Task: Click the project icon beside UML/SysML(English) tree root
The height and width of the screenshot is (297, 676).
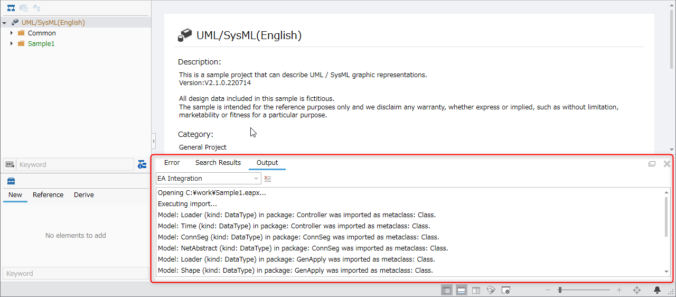Action: 15,22
